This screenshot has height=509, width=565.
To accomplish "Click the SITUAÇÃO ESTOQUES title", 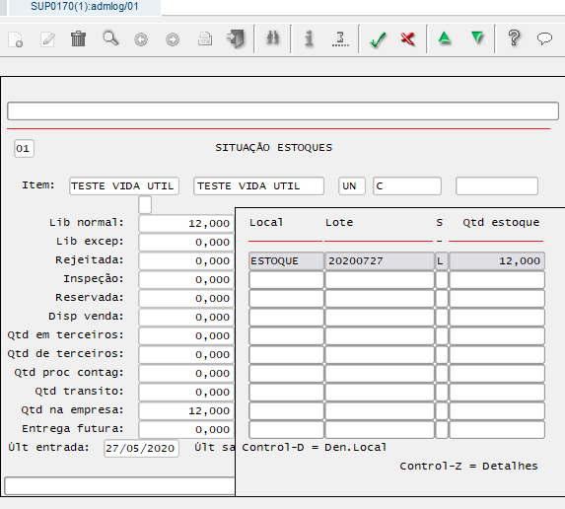I will (x=273, y=148).
